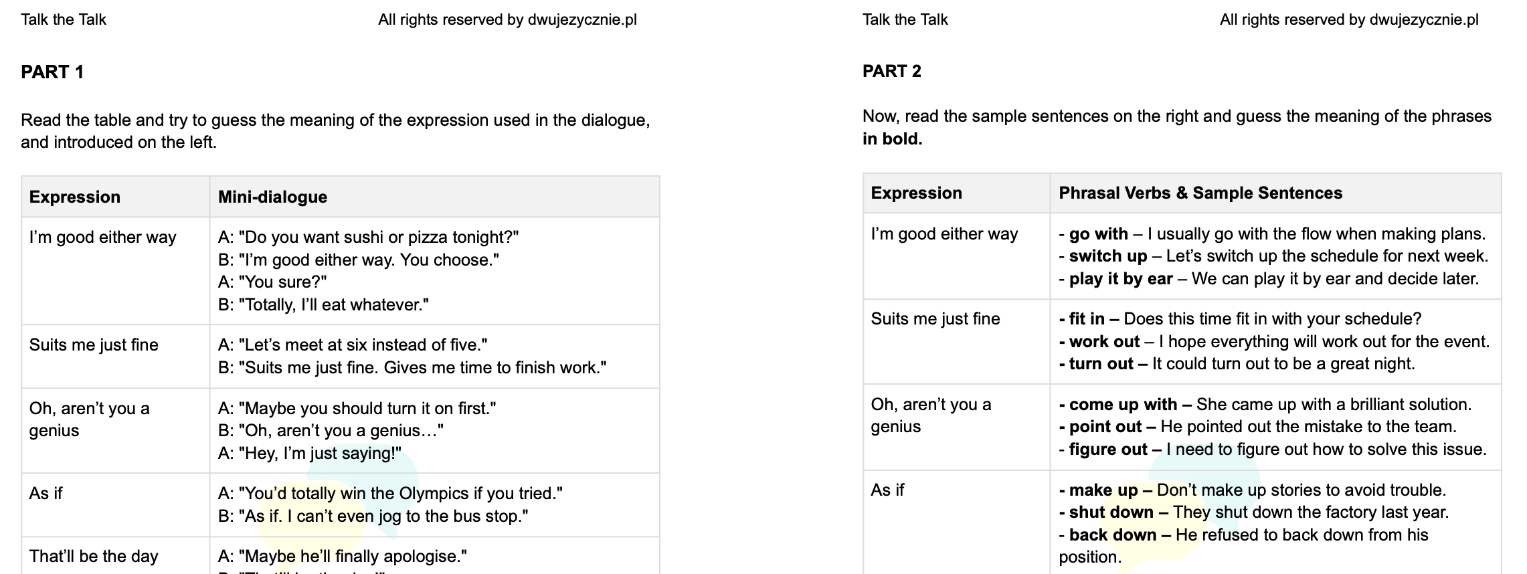
Task: Select the bold phrase 'go with'
Action: pyautogui.click(x=1098, y=234)
